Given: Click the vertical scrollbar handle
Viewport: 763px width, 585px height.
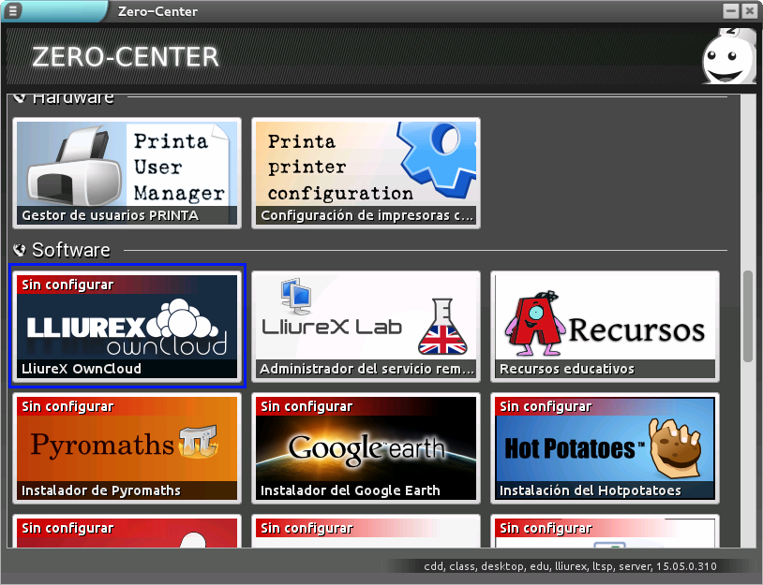Looking at the screenshot, I should [x=747, y=316].
